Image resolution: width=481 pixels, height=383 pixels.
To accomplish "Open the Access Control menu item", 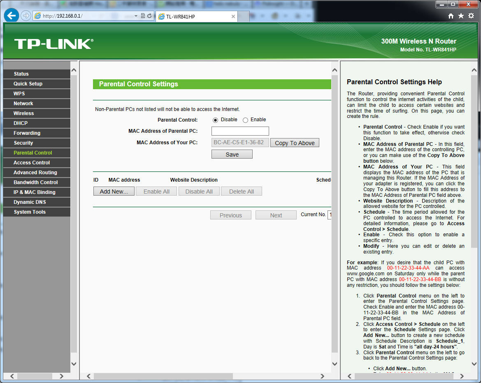I will click(32, 163).
